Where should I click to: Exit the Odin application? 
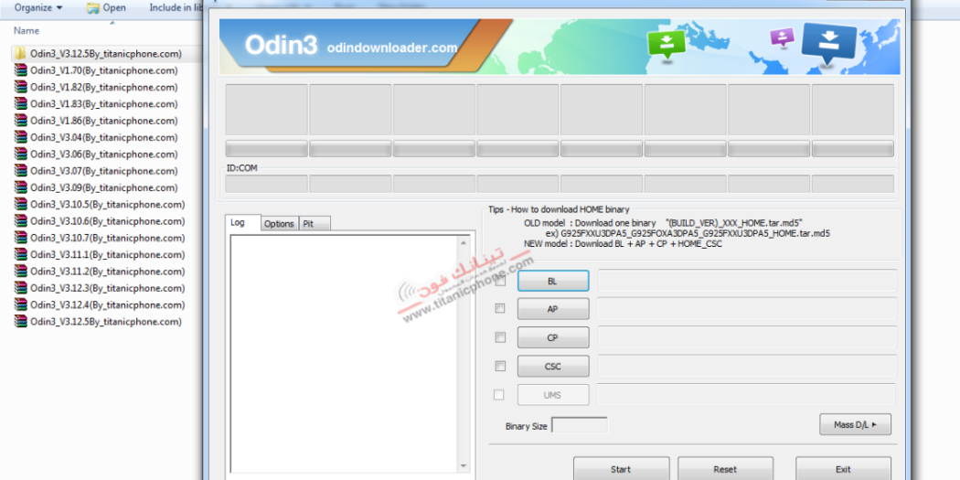pos(843,469)
